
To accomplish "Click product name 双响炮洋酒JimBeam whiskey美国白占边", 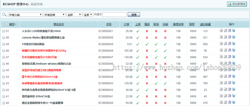I will pyautogui.click(x=46, y=64).
